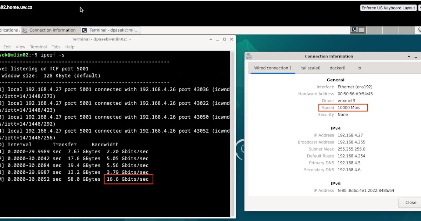Show the docker0 connection tab

[x=337, y=68]
